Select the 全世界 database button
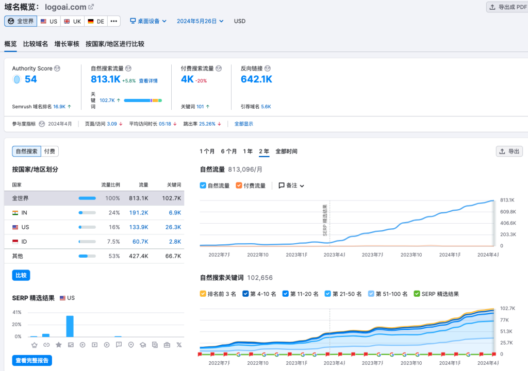 pyautogui.click(x=21, y=21)
